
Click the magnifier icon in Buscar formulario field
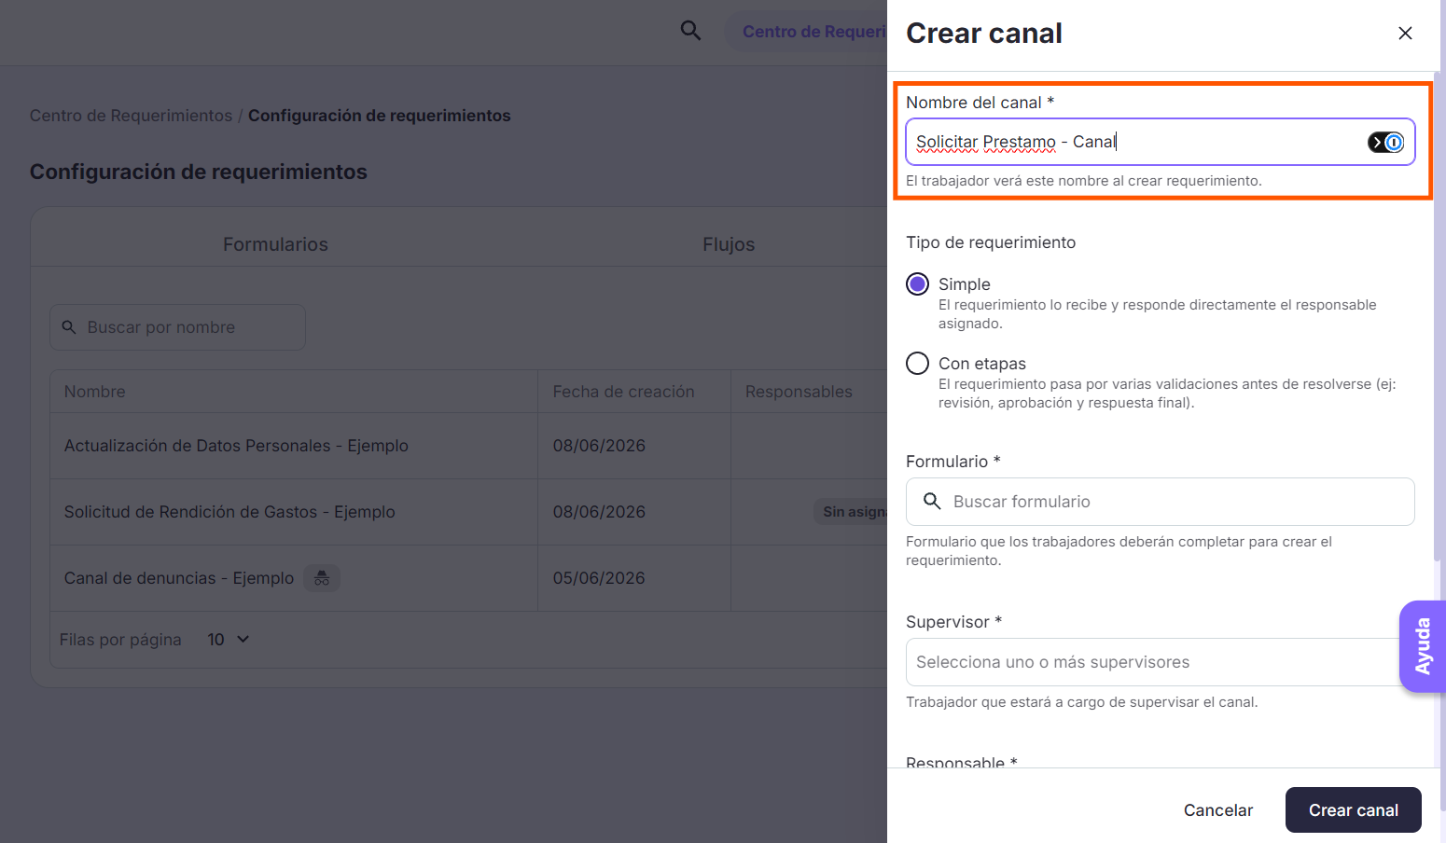pos(932,502)
